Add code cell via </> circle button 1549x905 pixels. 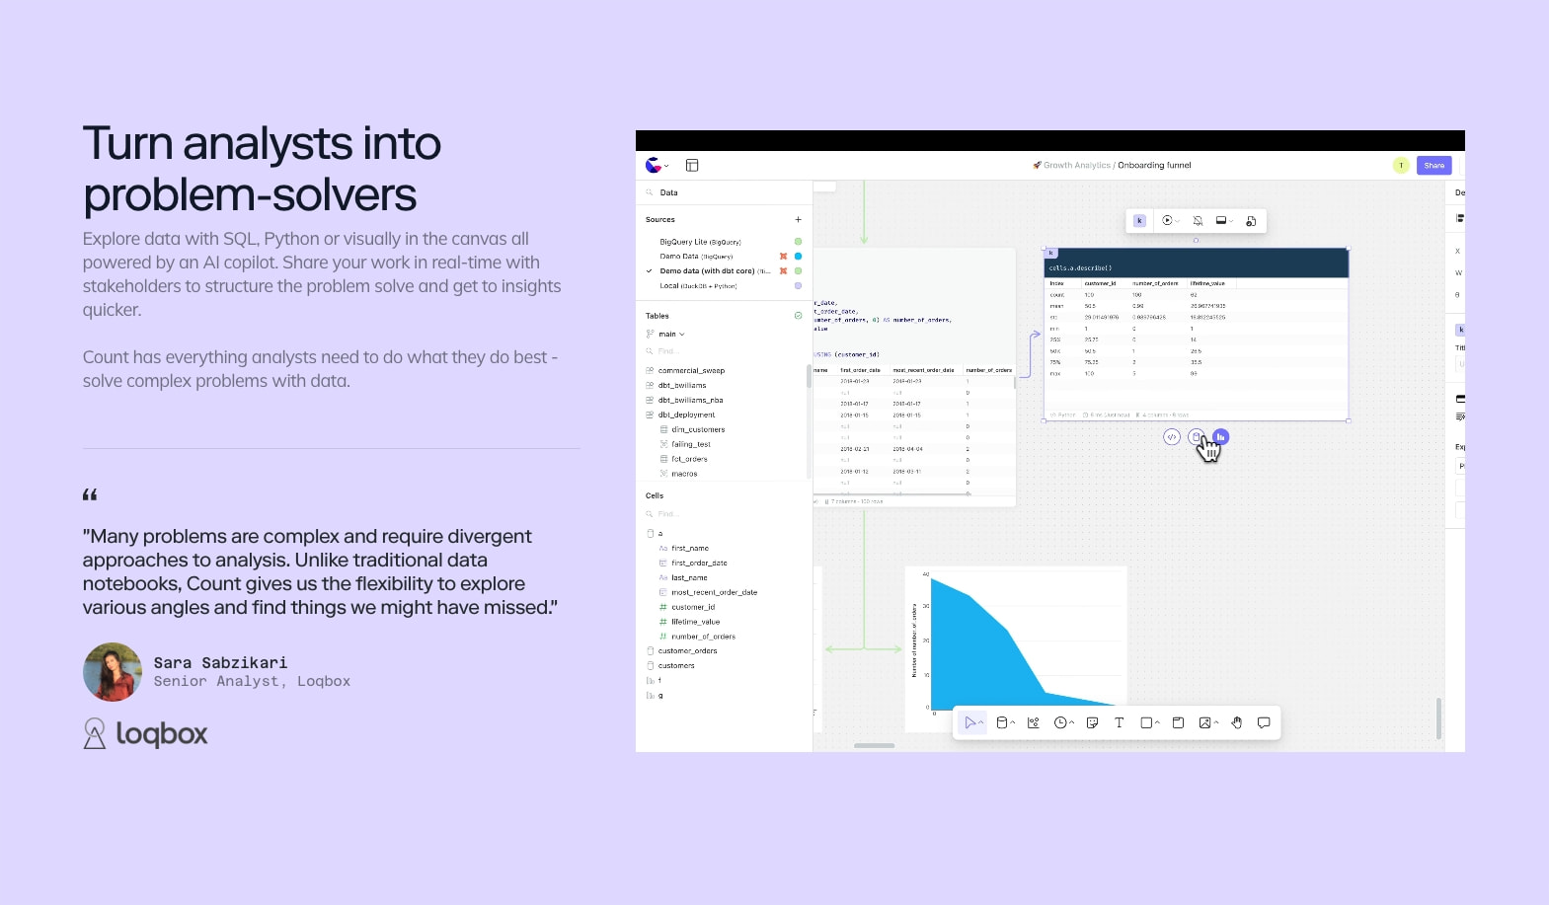1172,437
